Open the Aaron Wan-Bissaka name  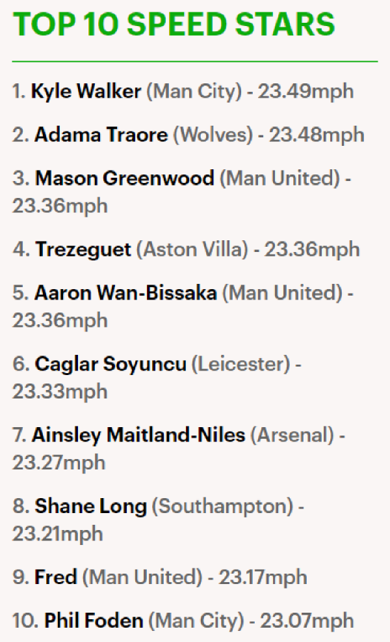pos(125,293)
